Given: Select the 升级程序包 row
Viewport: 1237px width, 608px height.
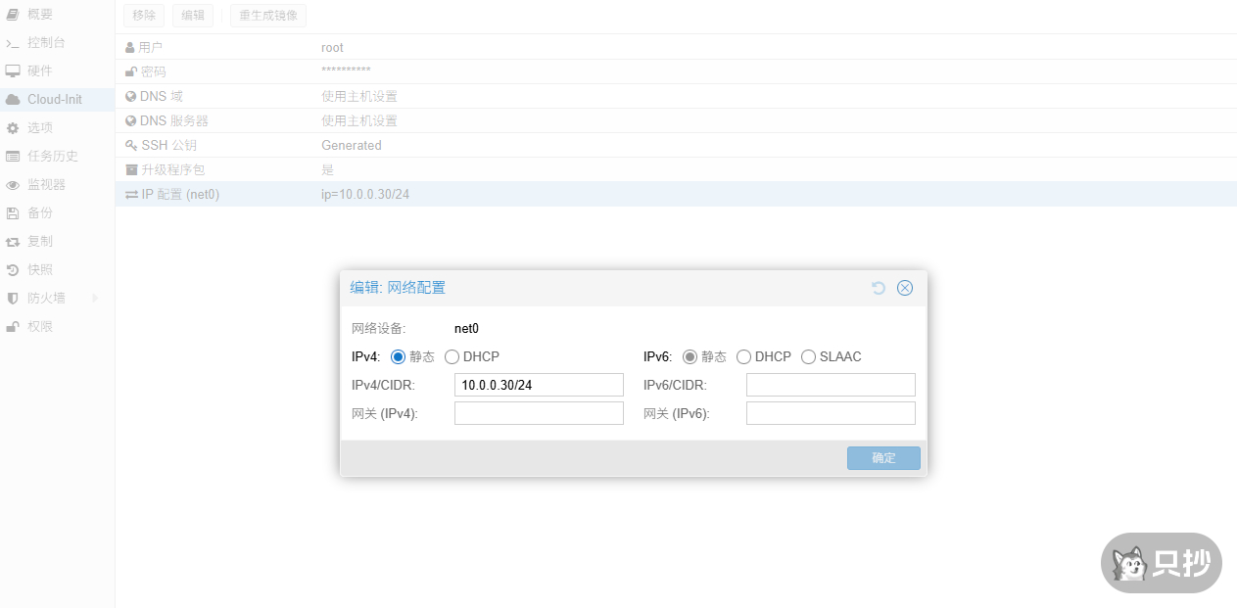Looking at the screenshot, I should [x=676, y=169].
